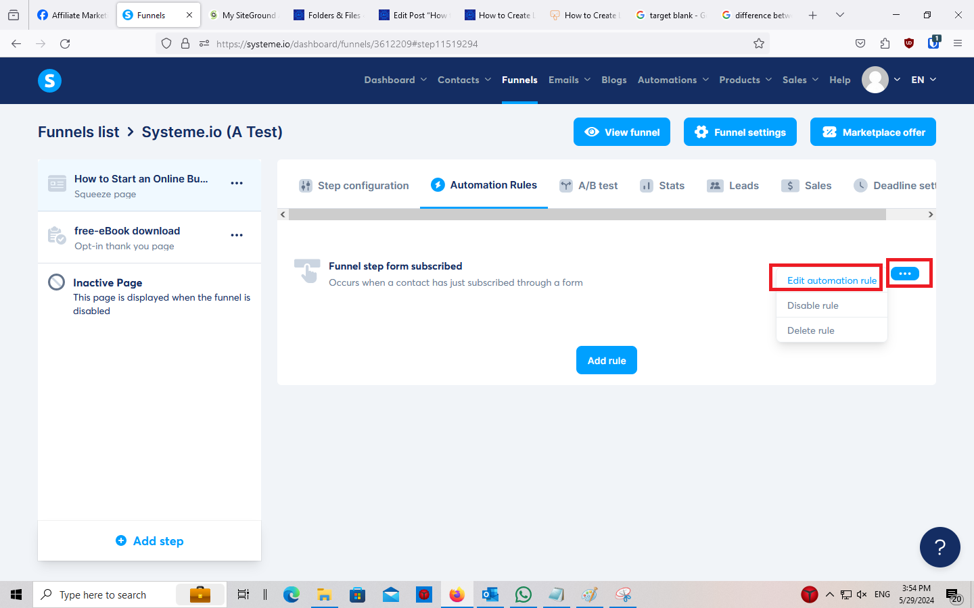
Task: Open the browser extensions icon
Action: (x=885, y=44)
